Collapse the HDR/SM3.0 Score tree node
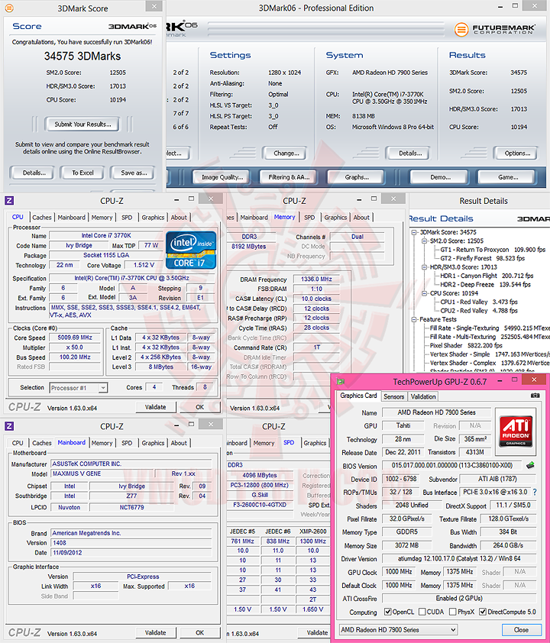Screen dimensions: 550x643 [x=424, y=267]
